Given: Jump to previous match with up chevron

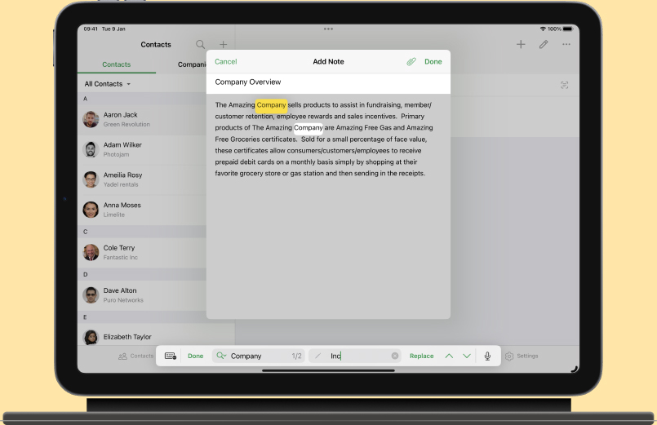Looking at the screenshot, I should click(449, 356).
